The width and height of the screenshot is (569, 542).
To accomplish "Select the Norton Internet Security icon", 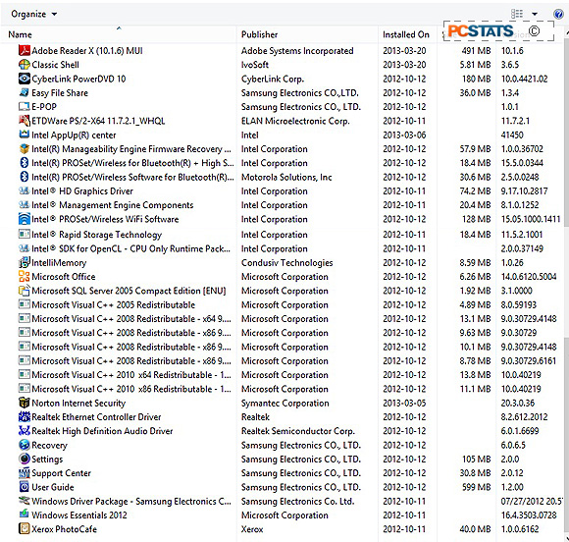I will (24, 403).
